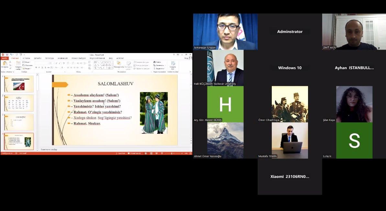Toggle bold formatting in font group
Image resolution: width=386 pixels, height=211 pixels.
[x=36, y=68]
